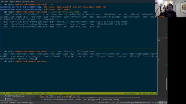Click the CONTRIBUTING.md file icon
The height and width of the screenshot is (104, 186).
(5, 96)
